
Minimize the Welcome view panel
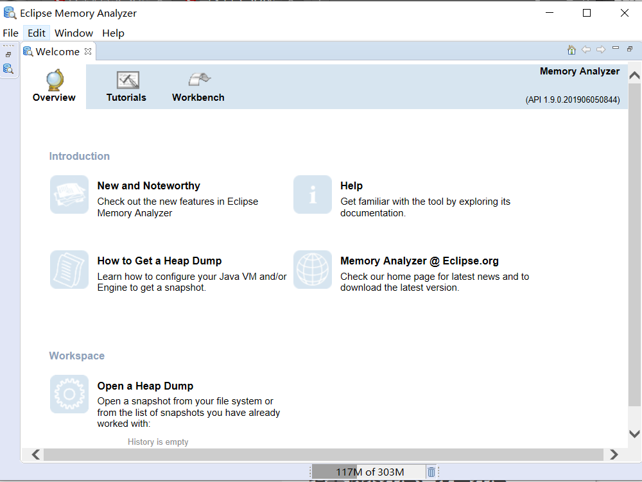(616, 48)
